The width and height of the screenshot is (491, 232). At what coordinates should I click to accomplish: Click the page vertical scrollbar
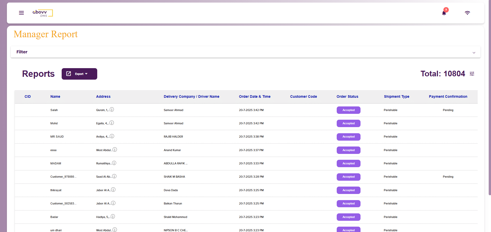[489, 102]
